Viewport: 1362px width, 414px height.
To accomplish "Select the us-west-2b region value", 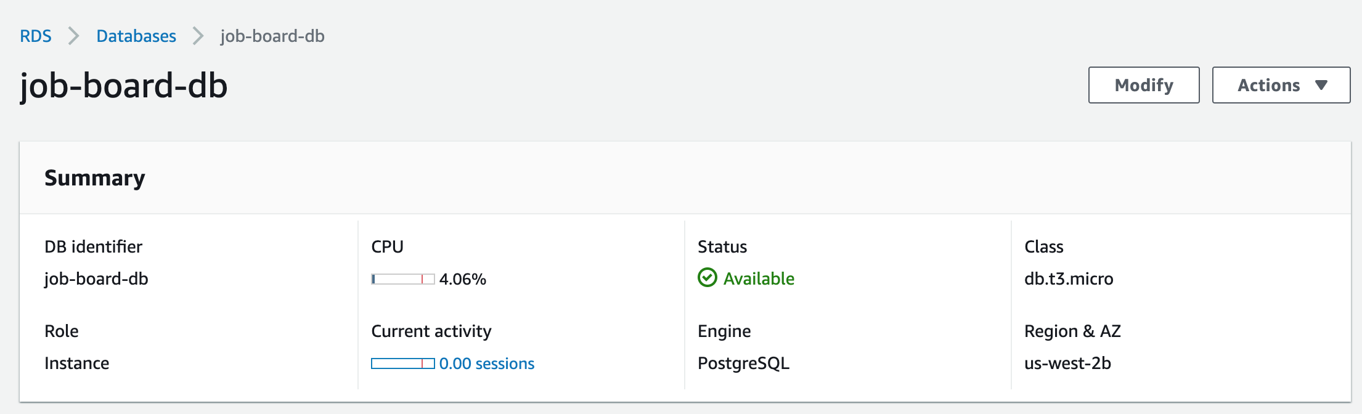I will (1067, 363).
